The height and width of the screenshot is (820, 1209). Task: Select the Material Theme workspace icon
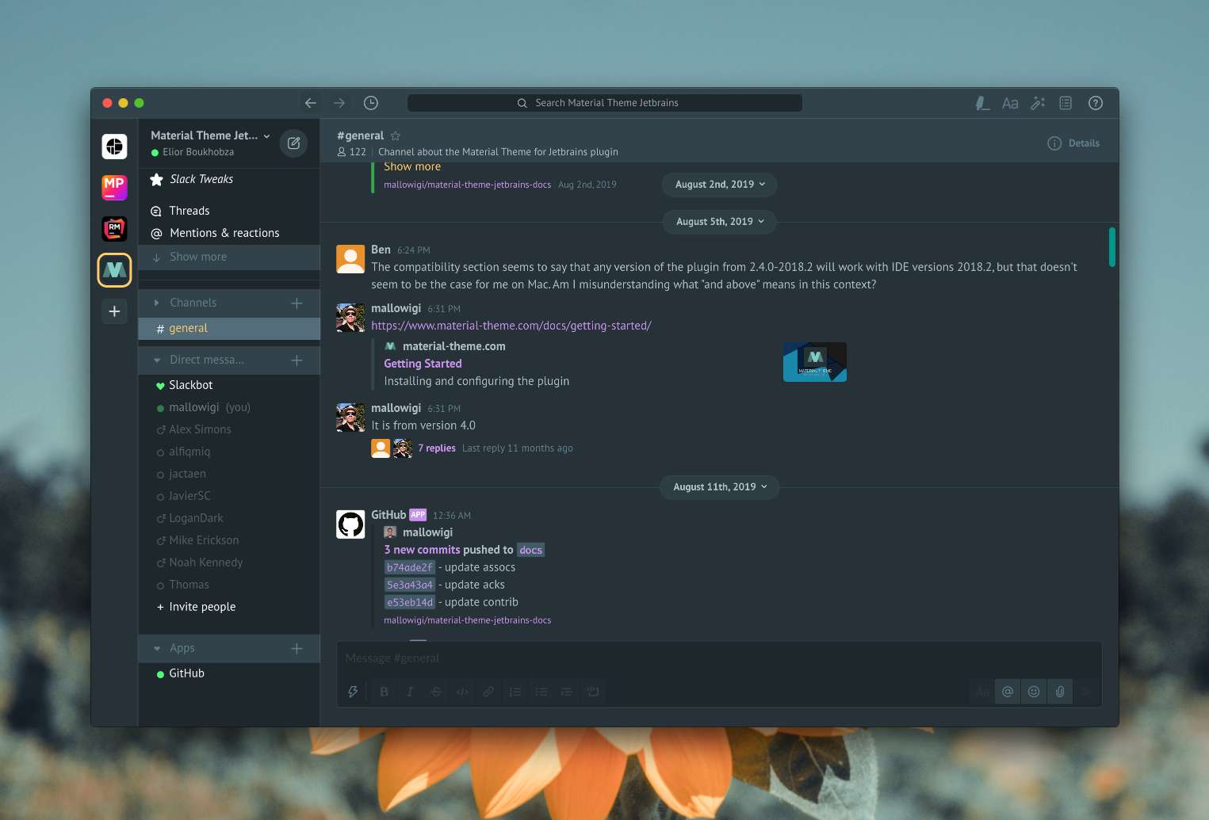coord(114,270)
